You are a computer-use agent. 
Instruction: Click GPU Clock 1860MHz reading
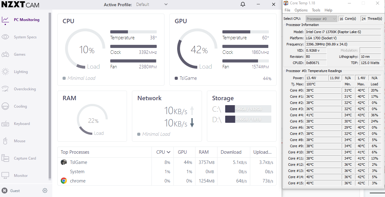click(260, 52)
